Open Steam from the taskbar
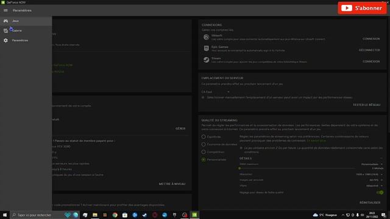 pos(145,215)
